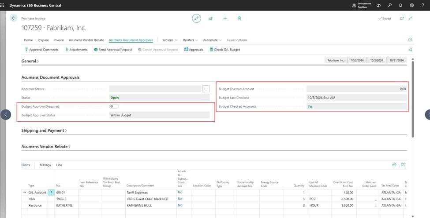430x218 pixels.
Task: Click the share icon in Lines section
Action: coord(394,165)
